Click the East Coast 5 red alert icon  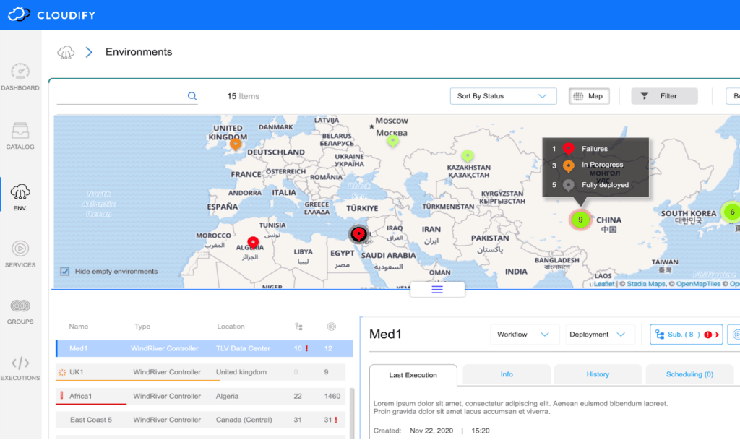336,420
